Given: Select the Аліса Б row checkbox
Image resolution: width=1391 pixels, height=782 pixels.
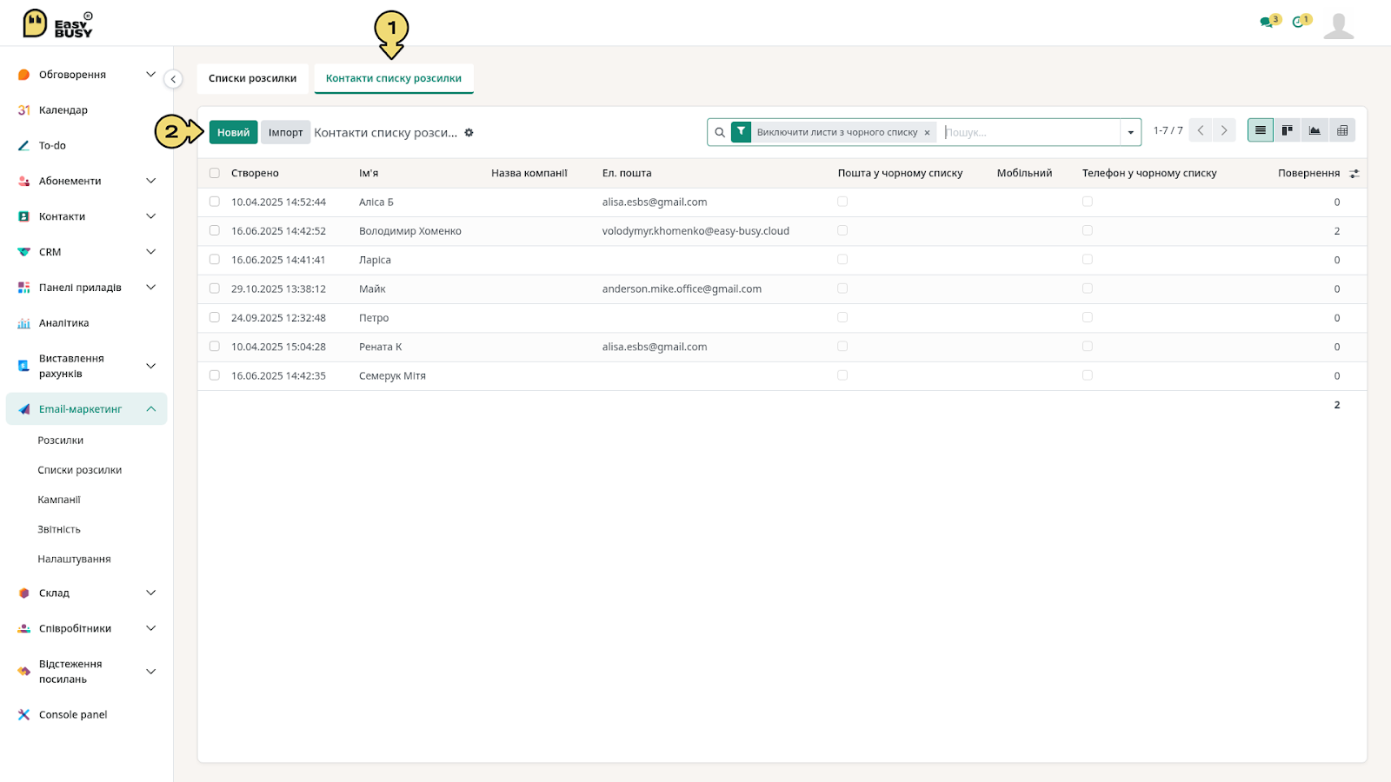Looking at the screenshot, I should coord(215,202).
